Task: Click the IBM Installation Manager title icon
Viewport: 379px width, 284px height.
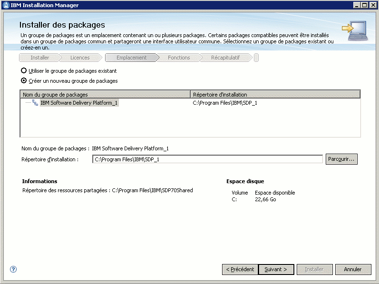Action: [x=6, y=5]
